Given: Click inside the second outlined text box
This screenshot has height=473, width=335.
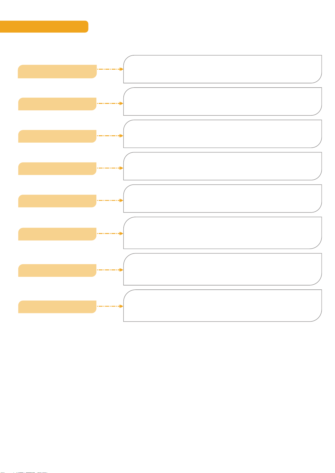Looking at the screenshot, I should (222, 101).
